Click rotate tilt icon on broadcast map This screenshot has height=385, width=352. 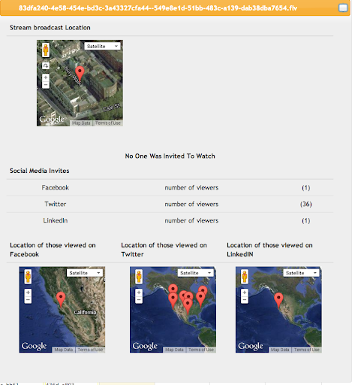click(46, 65)
